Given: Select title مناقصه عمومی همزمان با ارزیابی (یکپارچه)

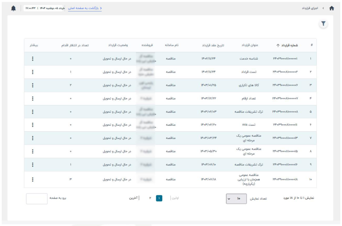Looking at the screenshot, I should tap(249, 179).
